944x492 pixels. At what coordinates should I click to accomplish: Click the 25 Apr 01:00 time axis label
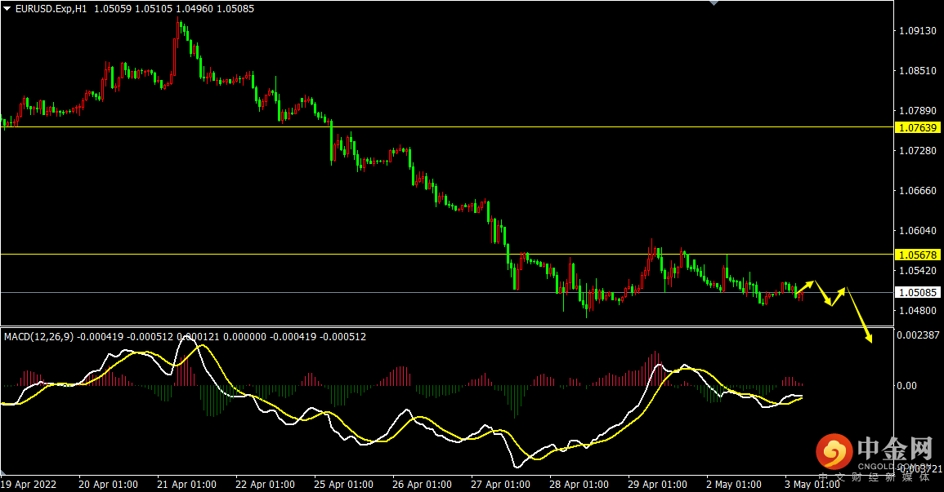pos(343,484)
